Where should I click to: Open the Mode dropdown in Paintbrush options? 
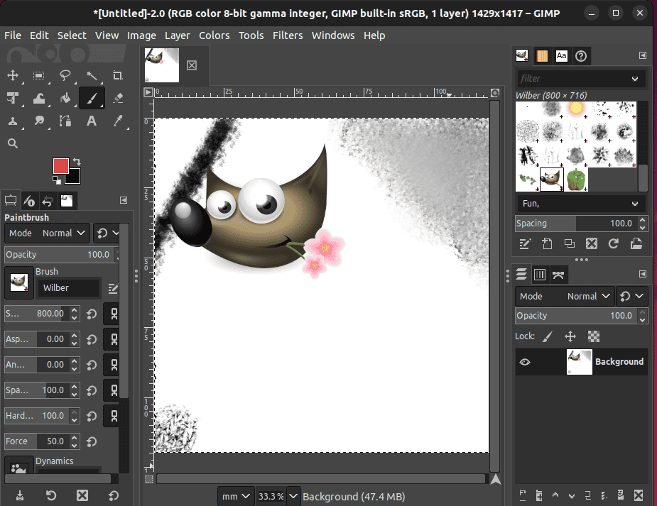coord(63,233)
